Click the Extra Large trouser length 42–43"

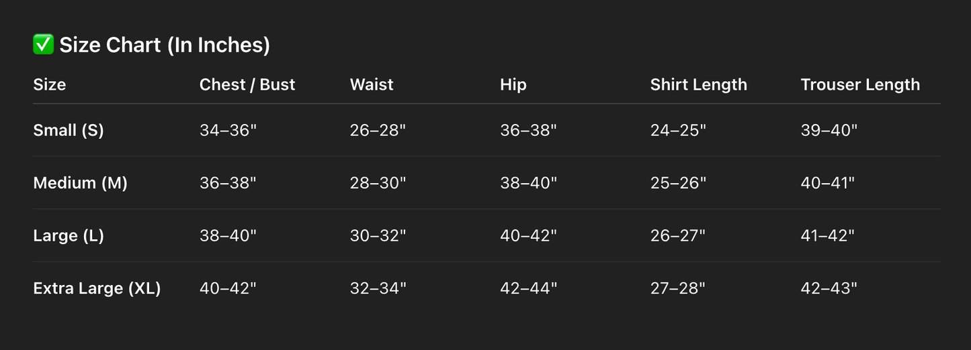point(829,288)
